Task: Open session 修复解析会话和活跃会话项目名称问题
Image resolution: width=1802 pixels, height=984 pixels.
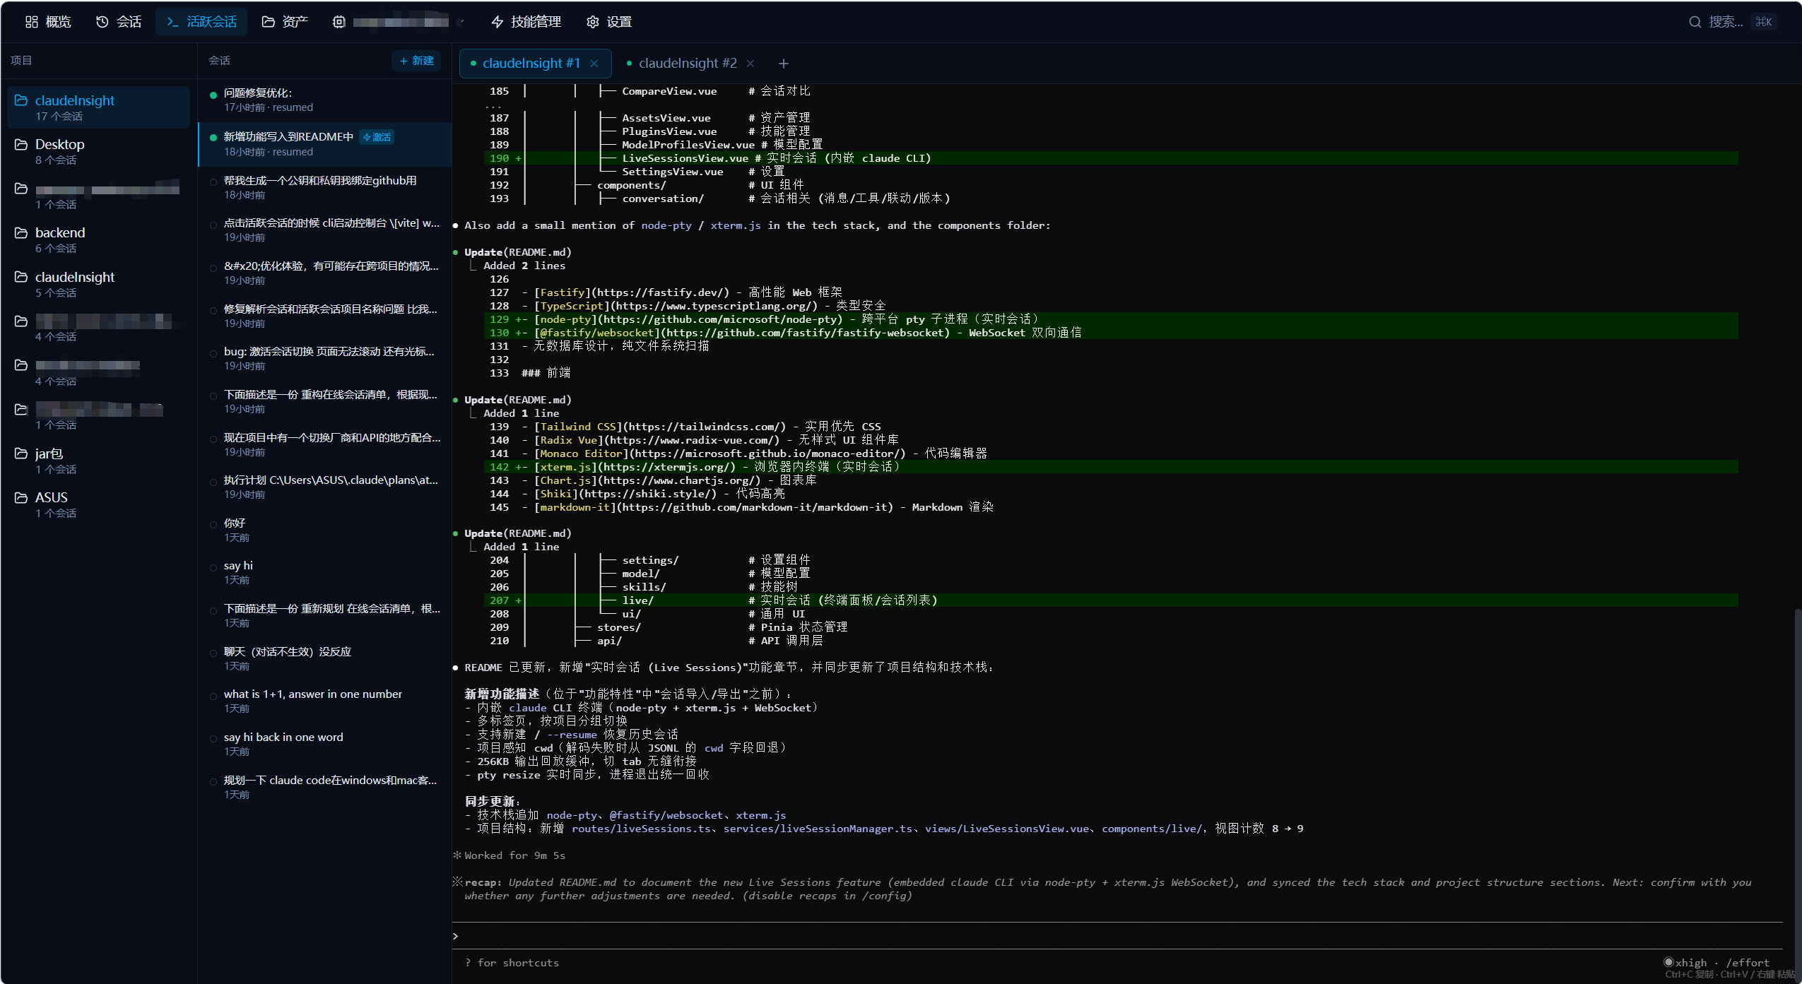Action: (x=325, y=316)
